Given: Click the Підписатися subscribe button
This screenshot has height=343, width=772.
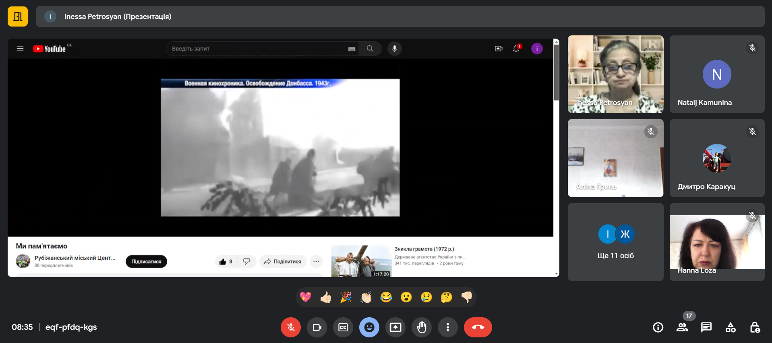Looking at the screenshot, I should [146, 261].
